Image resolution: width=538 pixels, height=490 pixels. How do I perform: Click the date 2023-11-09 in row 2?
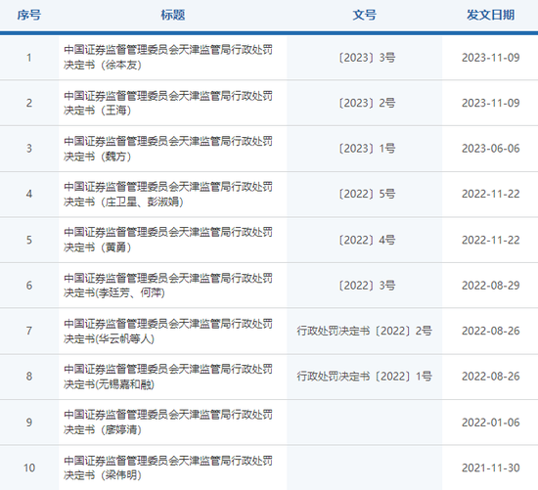[491, 103]
